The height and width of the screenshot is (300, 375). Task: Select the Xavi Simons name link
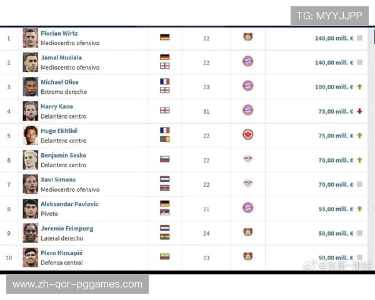pyautogui.click(x=58, y=179)
